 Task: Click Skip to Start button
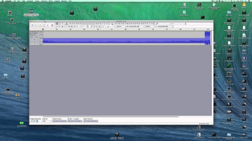[x=44, y=25]
